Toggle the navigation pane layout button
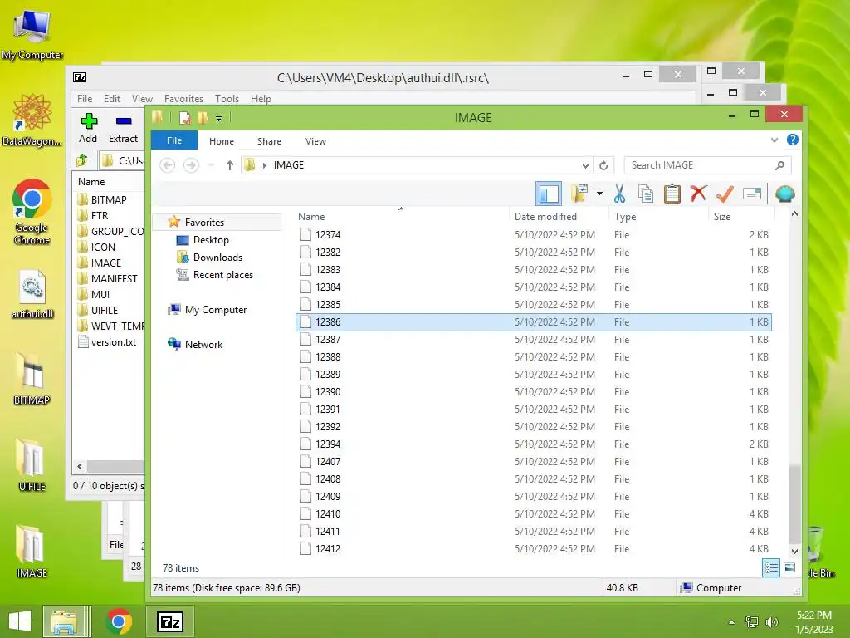850x638 pixels. [548, 194]
